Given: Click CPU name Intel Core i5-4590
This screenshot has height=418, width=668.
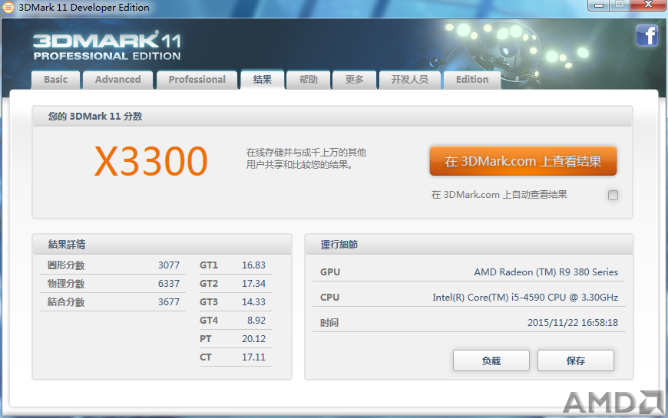Looking at the screenshot, I should click(525, 297).
